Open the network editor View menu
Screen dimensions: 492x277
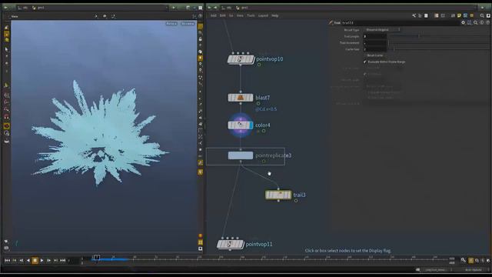coord(240,15)
